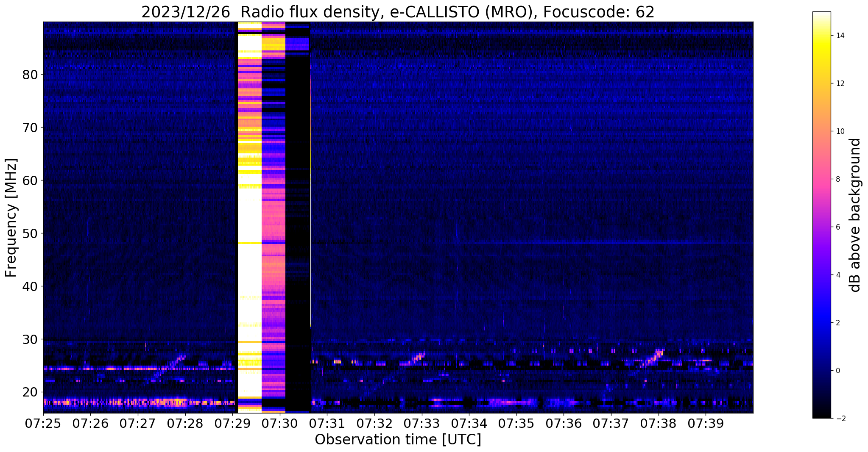Click the plot title mentioning e-CALLISTO (MRO)
This screenshot has width=868, height=452.
point(398,12)
